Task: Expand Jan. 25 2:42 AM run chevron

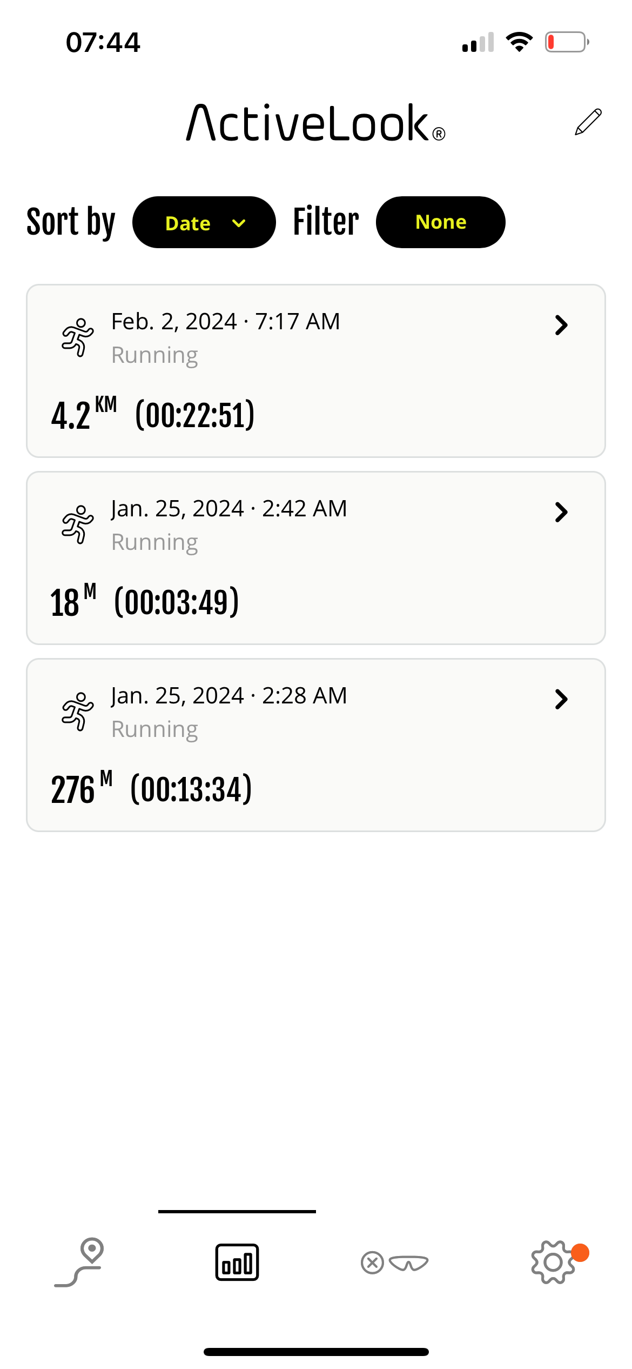Action: 561,512
